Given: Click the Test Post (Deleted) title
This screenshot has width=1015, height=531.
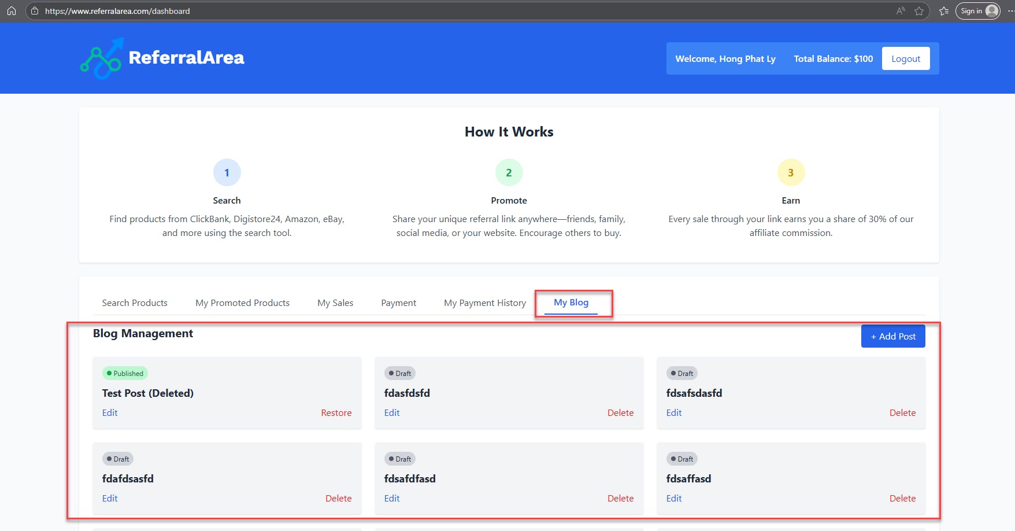Looking at the screenshot, I should point(148,393).
